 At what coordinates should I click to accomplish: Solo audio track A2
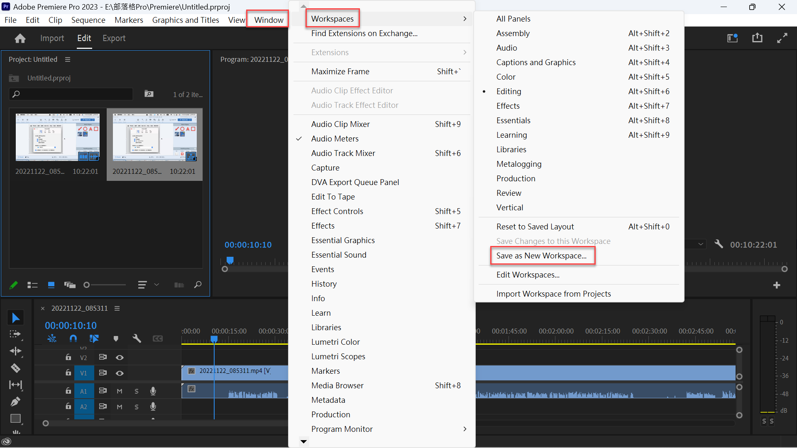click(137, 407)
